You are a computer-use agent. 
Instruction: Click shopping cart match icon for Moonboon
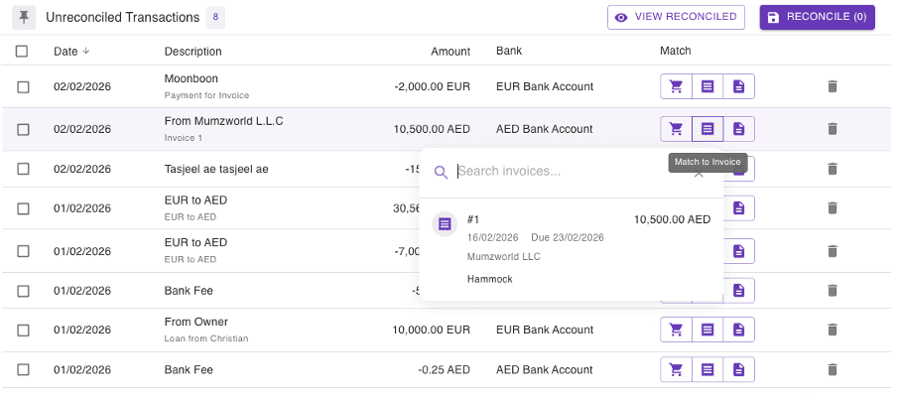[x=676, y=86]
